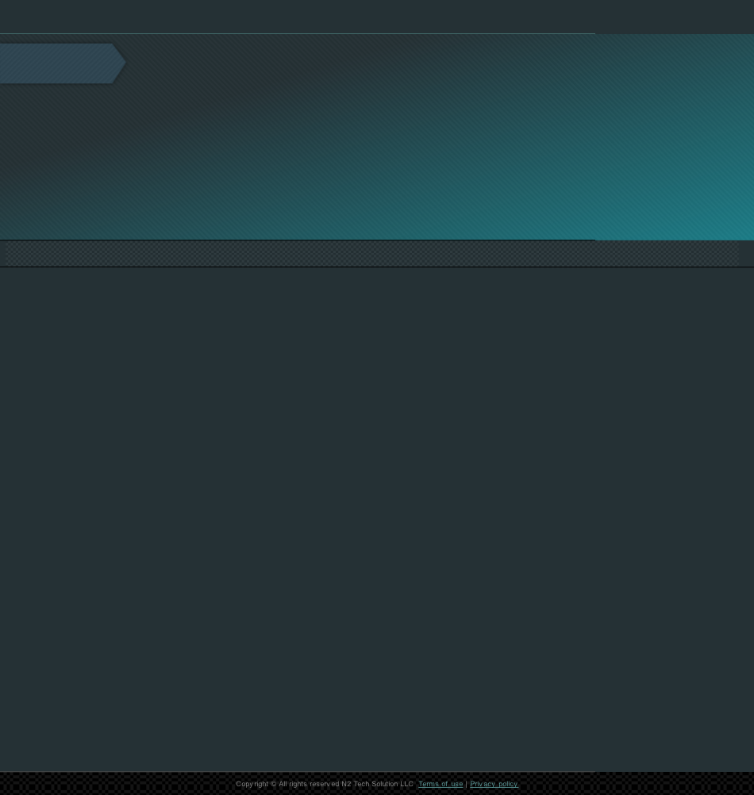This screenshot has width=754, height=795.
Task: Click the pointed tip of the arrow label
Action: point(121,63)
